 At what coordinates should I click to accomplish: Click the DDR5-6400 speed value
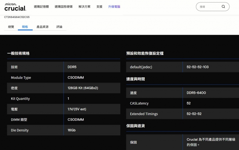click(x=196, y=93)
